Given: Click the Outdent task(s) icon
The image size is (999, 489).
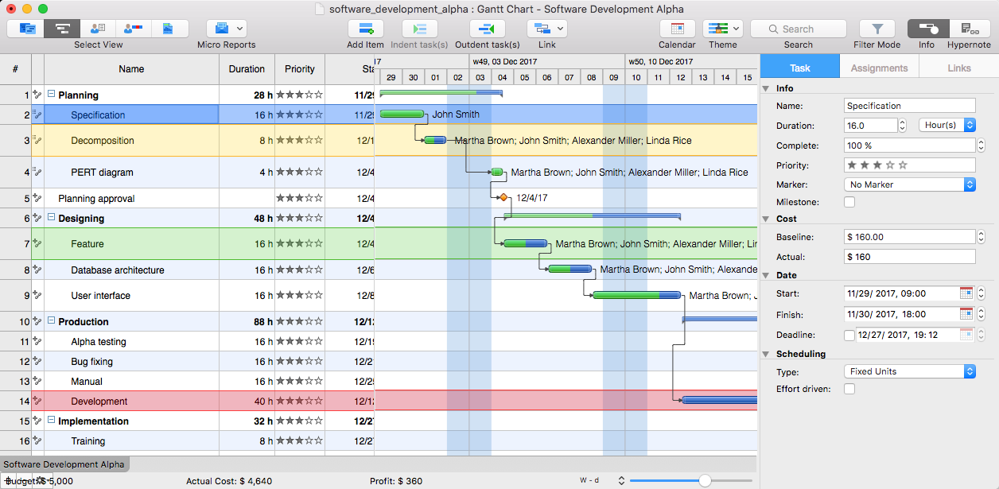Looking at the screenshot, I should point(487,29).
